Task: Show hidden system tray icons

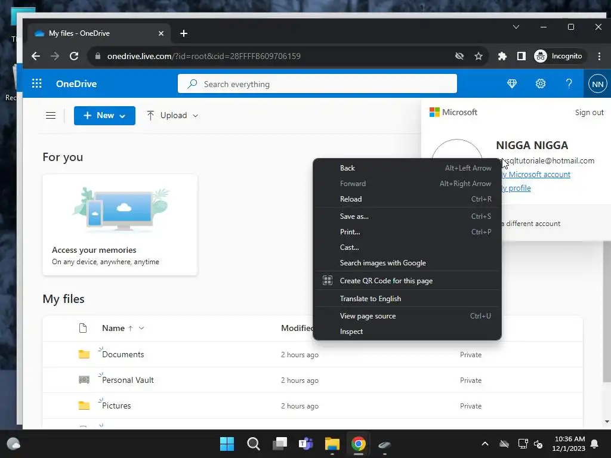Action: coord(485,444)
